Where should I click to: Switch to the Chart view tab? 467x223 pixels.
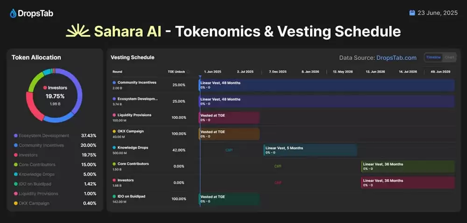click(x=449, y=57)
